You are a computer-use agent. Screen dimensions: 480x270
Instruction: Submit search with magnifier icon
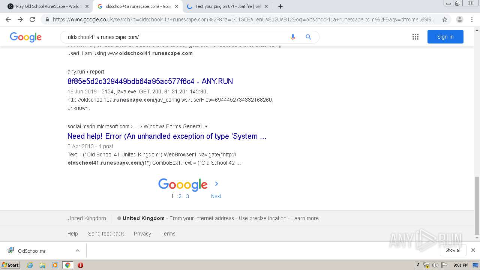pyautogui.click(x=308, y=37)
